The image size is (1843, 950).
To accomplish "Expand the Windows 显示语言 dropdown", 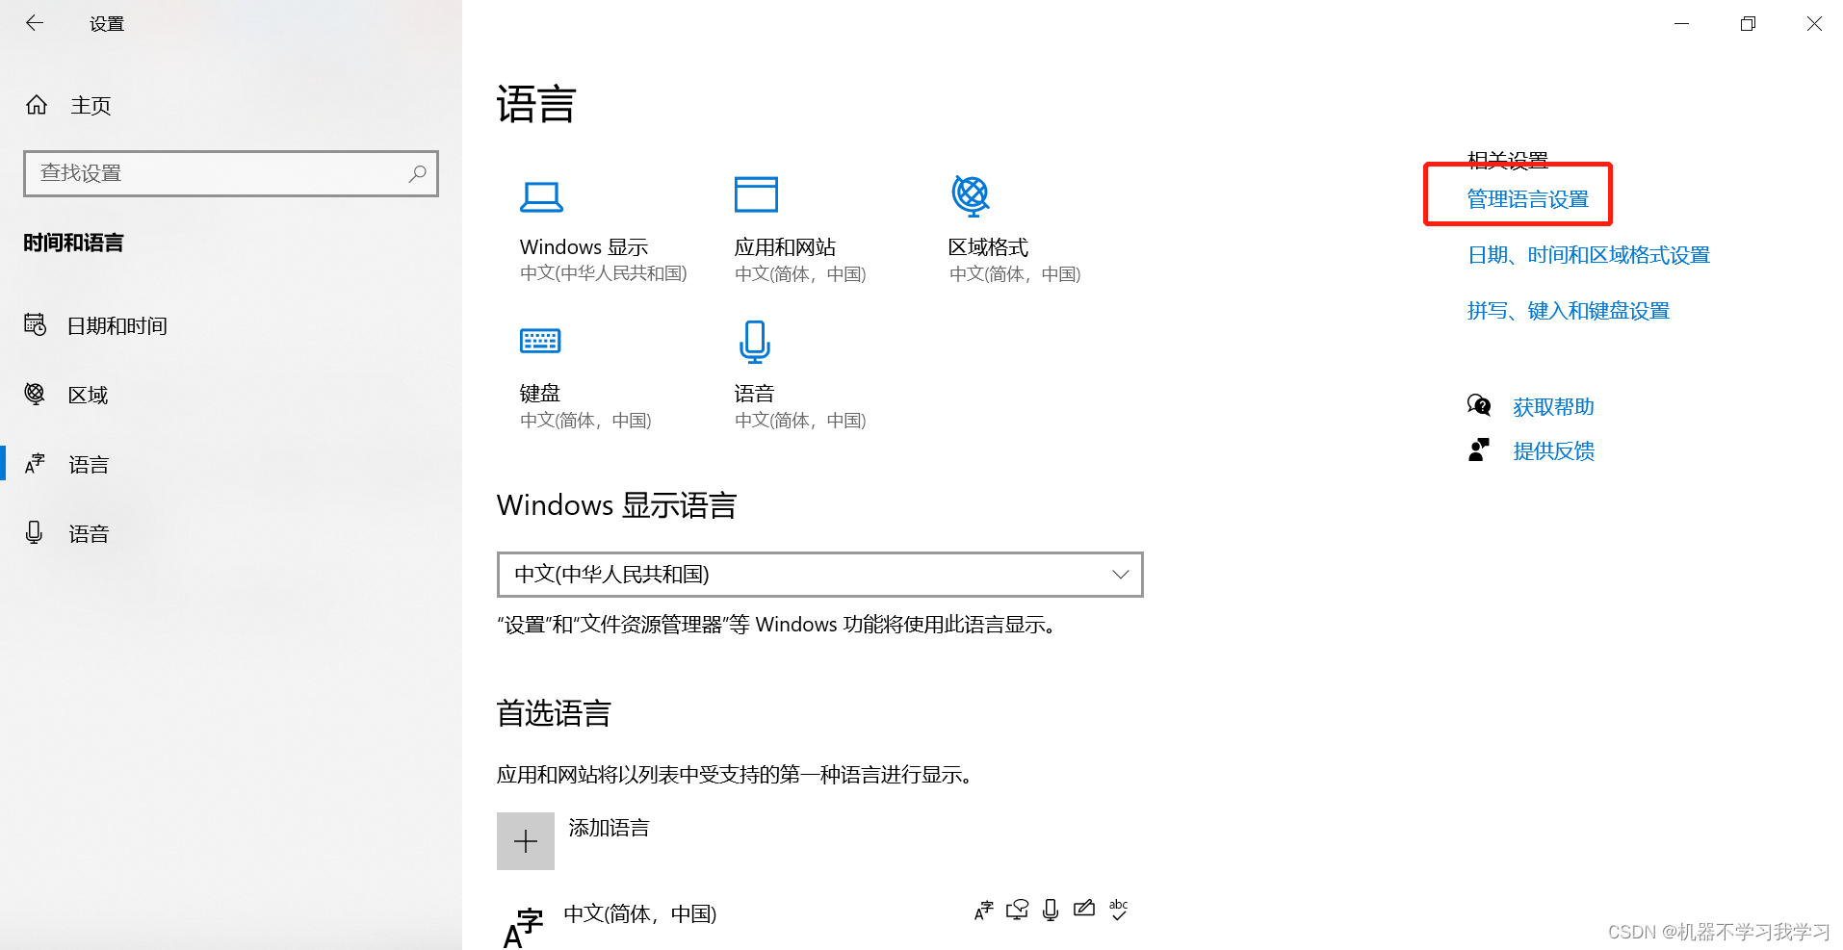I will point(819,575).
